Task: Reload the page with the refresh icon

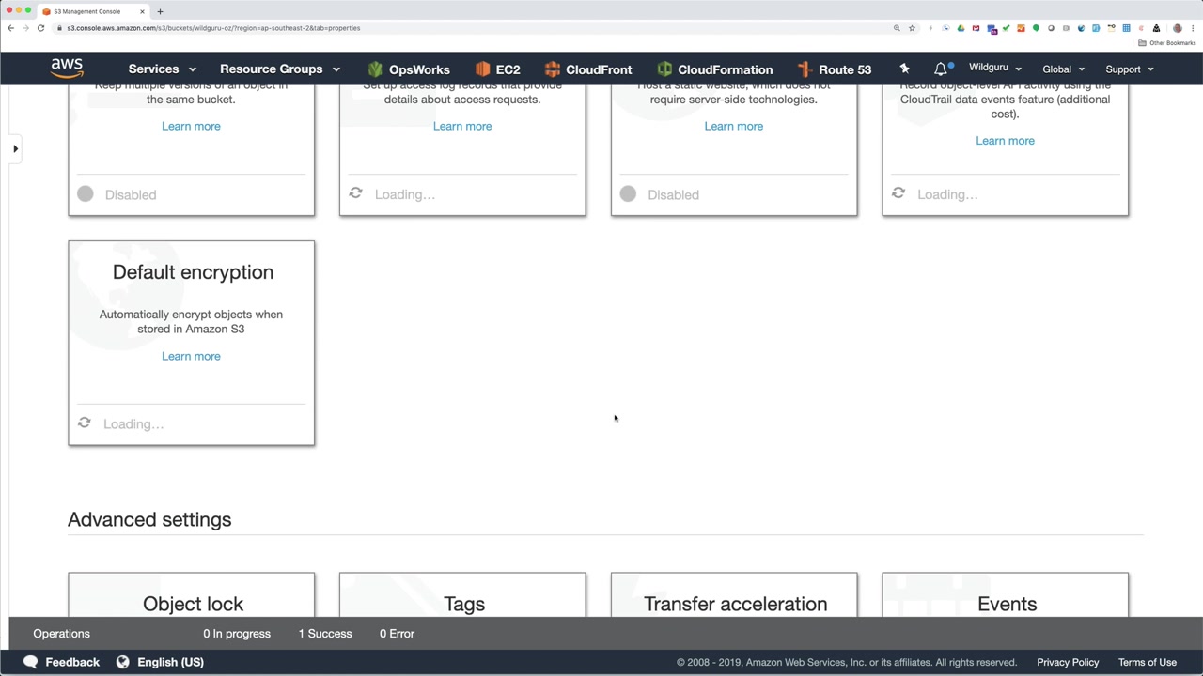Action: (40, 28)
